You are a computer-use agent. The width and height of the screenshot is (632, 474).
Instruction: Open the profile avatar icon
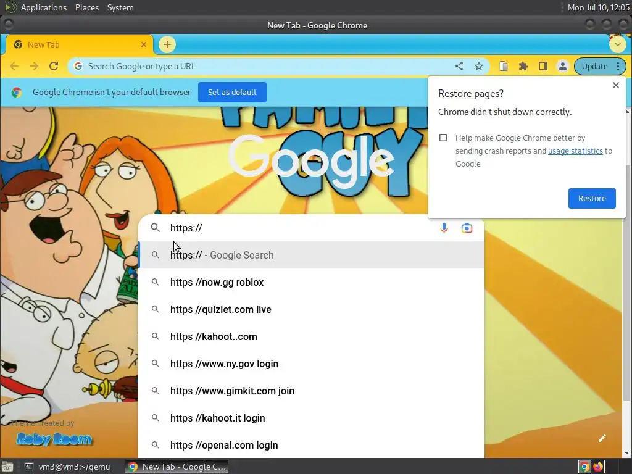coord(563,66)
